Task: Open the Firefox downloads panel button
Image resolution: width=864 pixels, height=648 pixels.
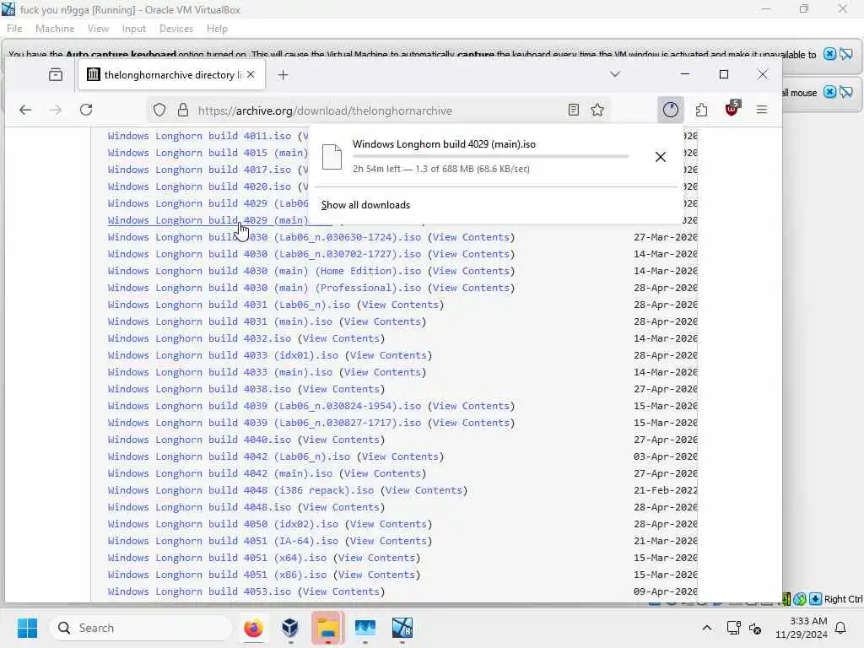Action: tap(671, 110)
